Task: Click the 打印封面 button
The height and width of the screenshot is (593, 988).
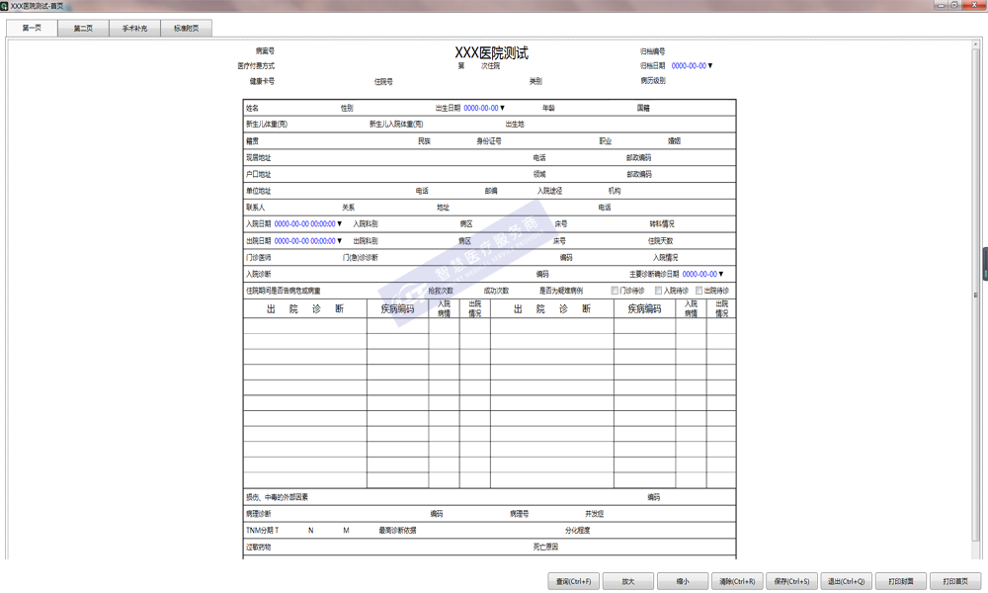Action: pos(900,582)
